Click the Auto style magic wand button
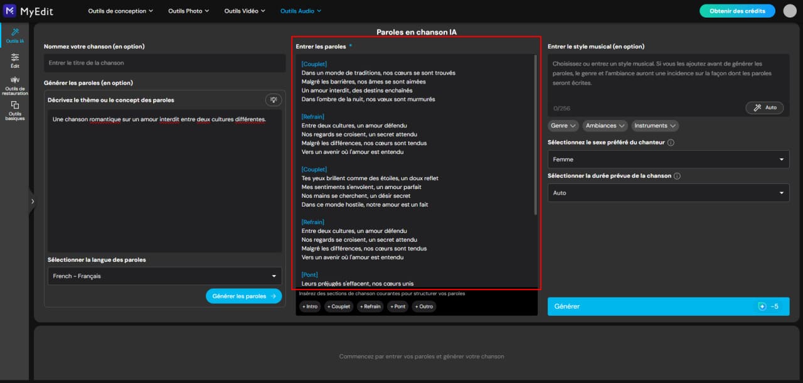Image resolution: width=803 pixels, height=383 pixels. click(764, 108)
